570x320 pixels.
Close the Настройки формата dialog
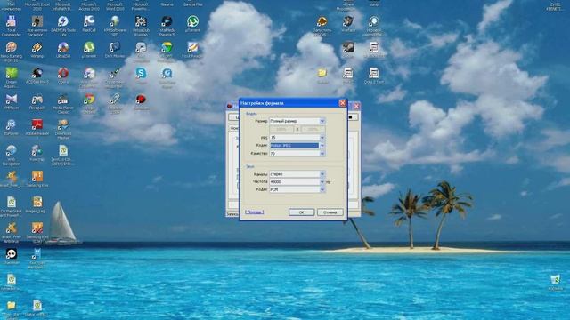[342, 103]
